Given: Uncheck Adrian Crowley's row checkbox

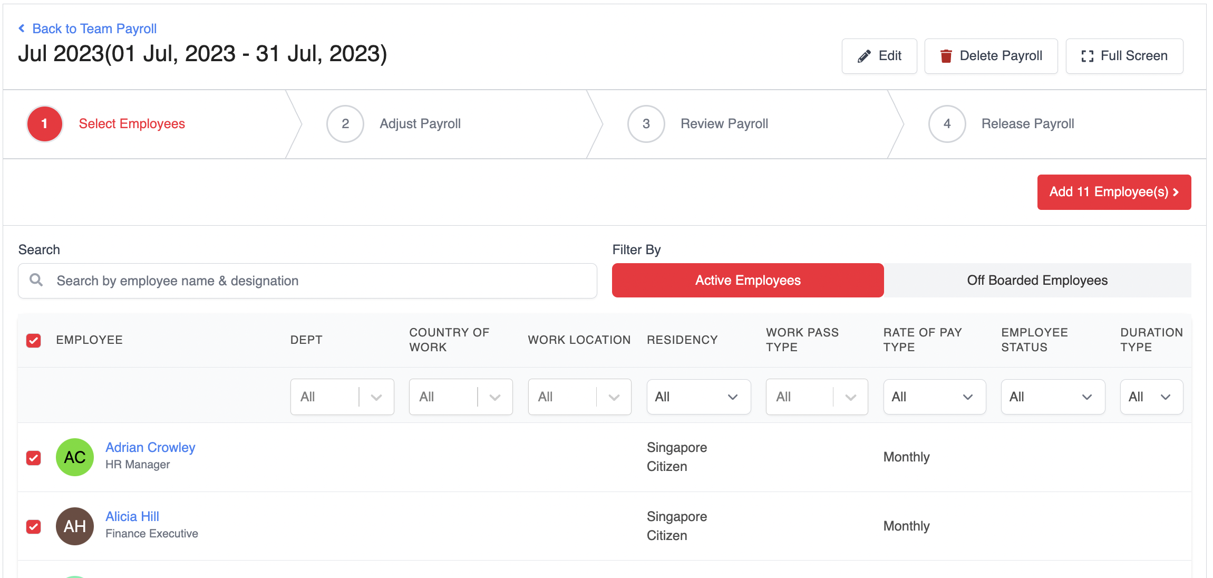Looking at the screenshot, I should point(34,457).
